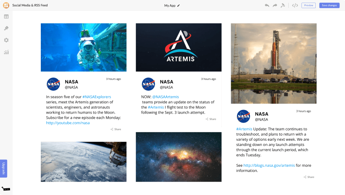
Task: Open the blogs.nasa.gov/artemis link
Action: (269, 165)
